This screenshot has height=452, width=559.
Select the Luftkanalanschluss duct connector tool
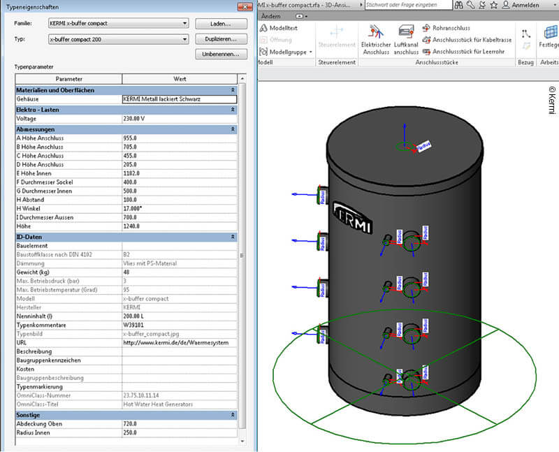tap(406, 32)
